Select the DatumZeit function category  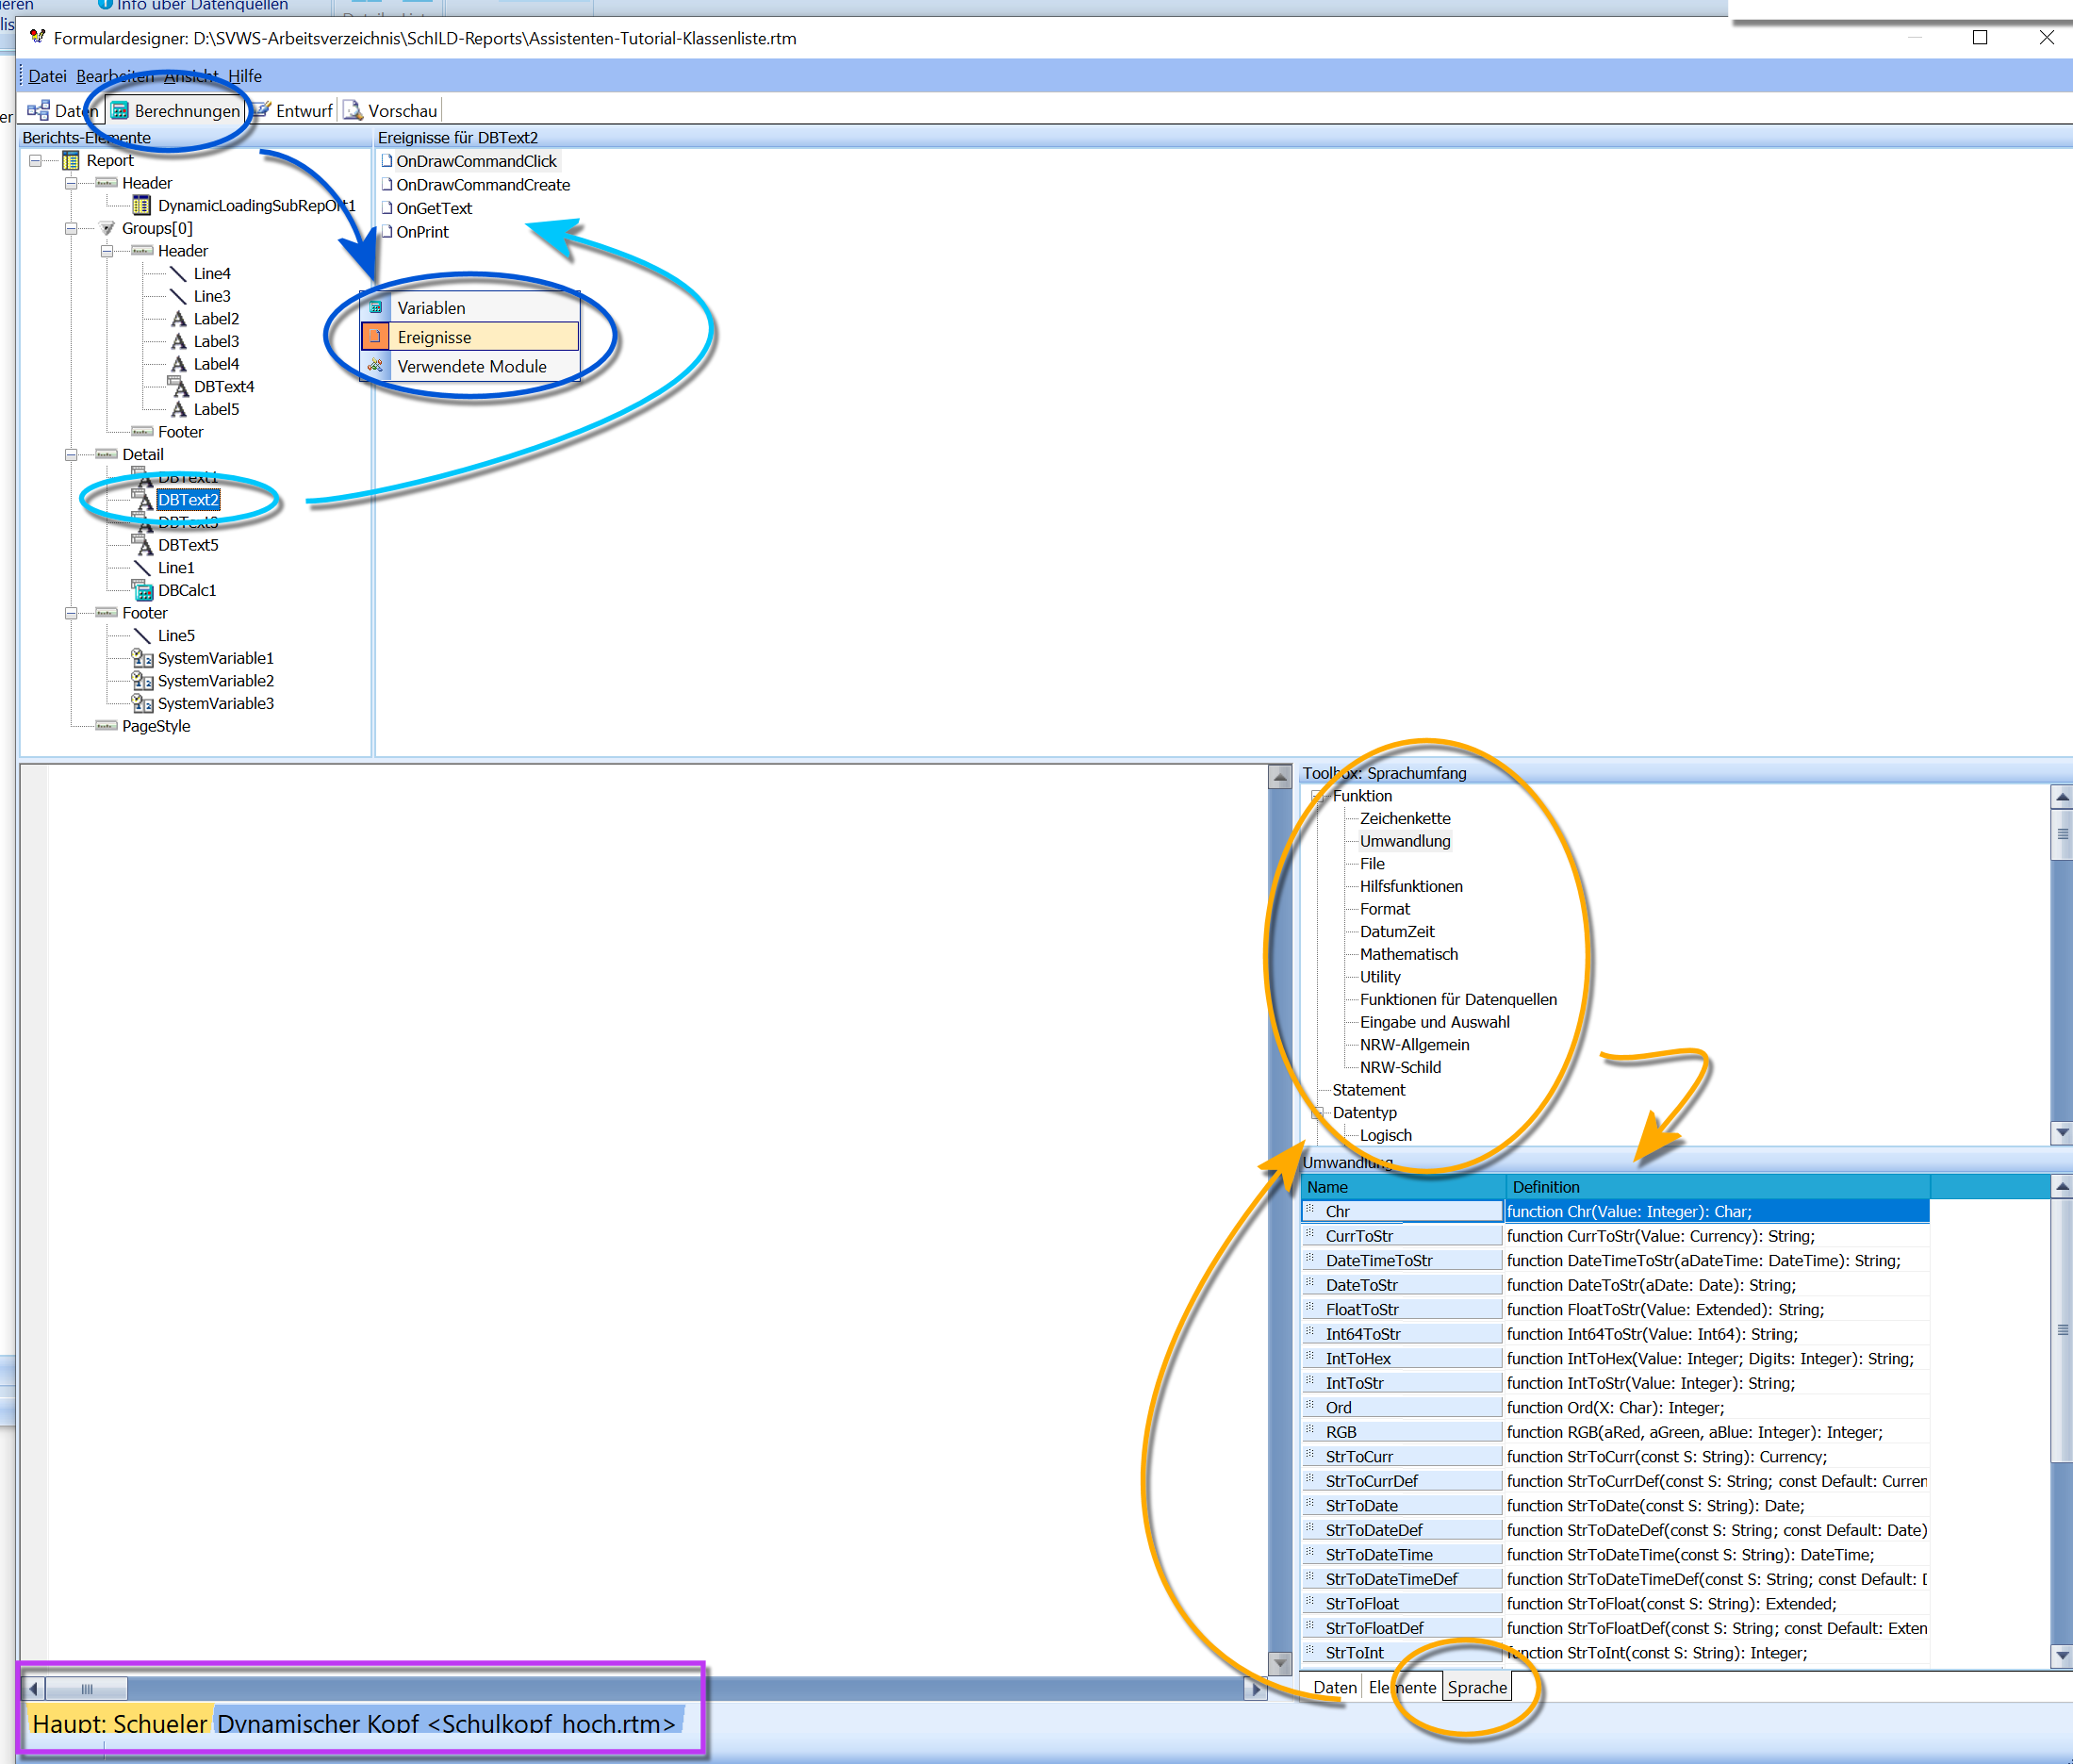pos(1397,931)
